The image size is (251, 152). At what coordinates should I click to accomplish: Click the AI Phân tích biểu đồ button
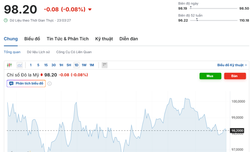[26, 84]
